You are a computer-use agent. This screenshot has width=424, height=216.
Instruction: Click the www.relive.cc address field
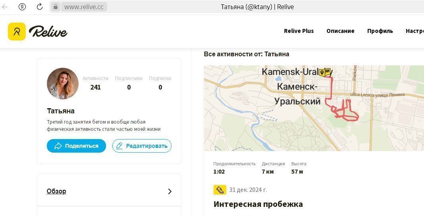84,7
